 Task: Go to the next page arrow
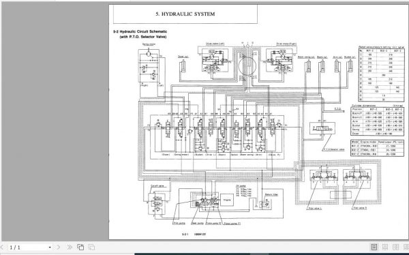click(x=59, y=247)
